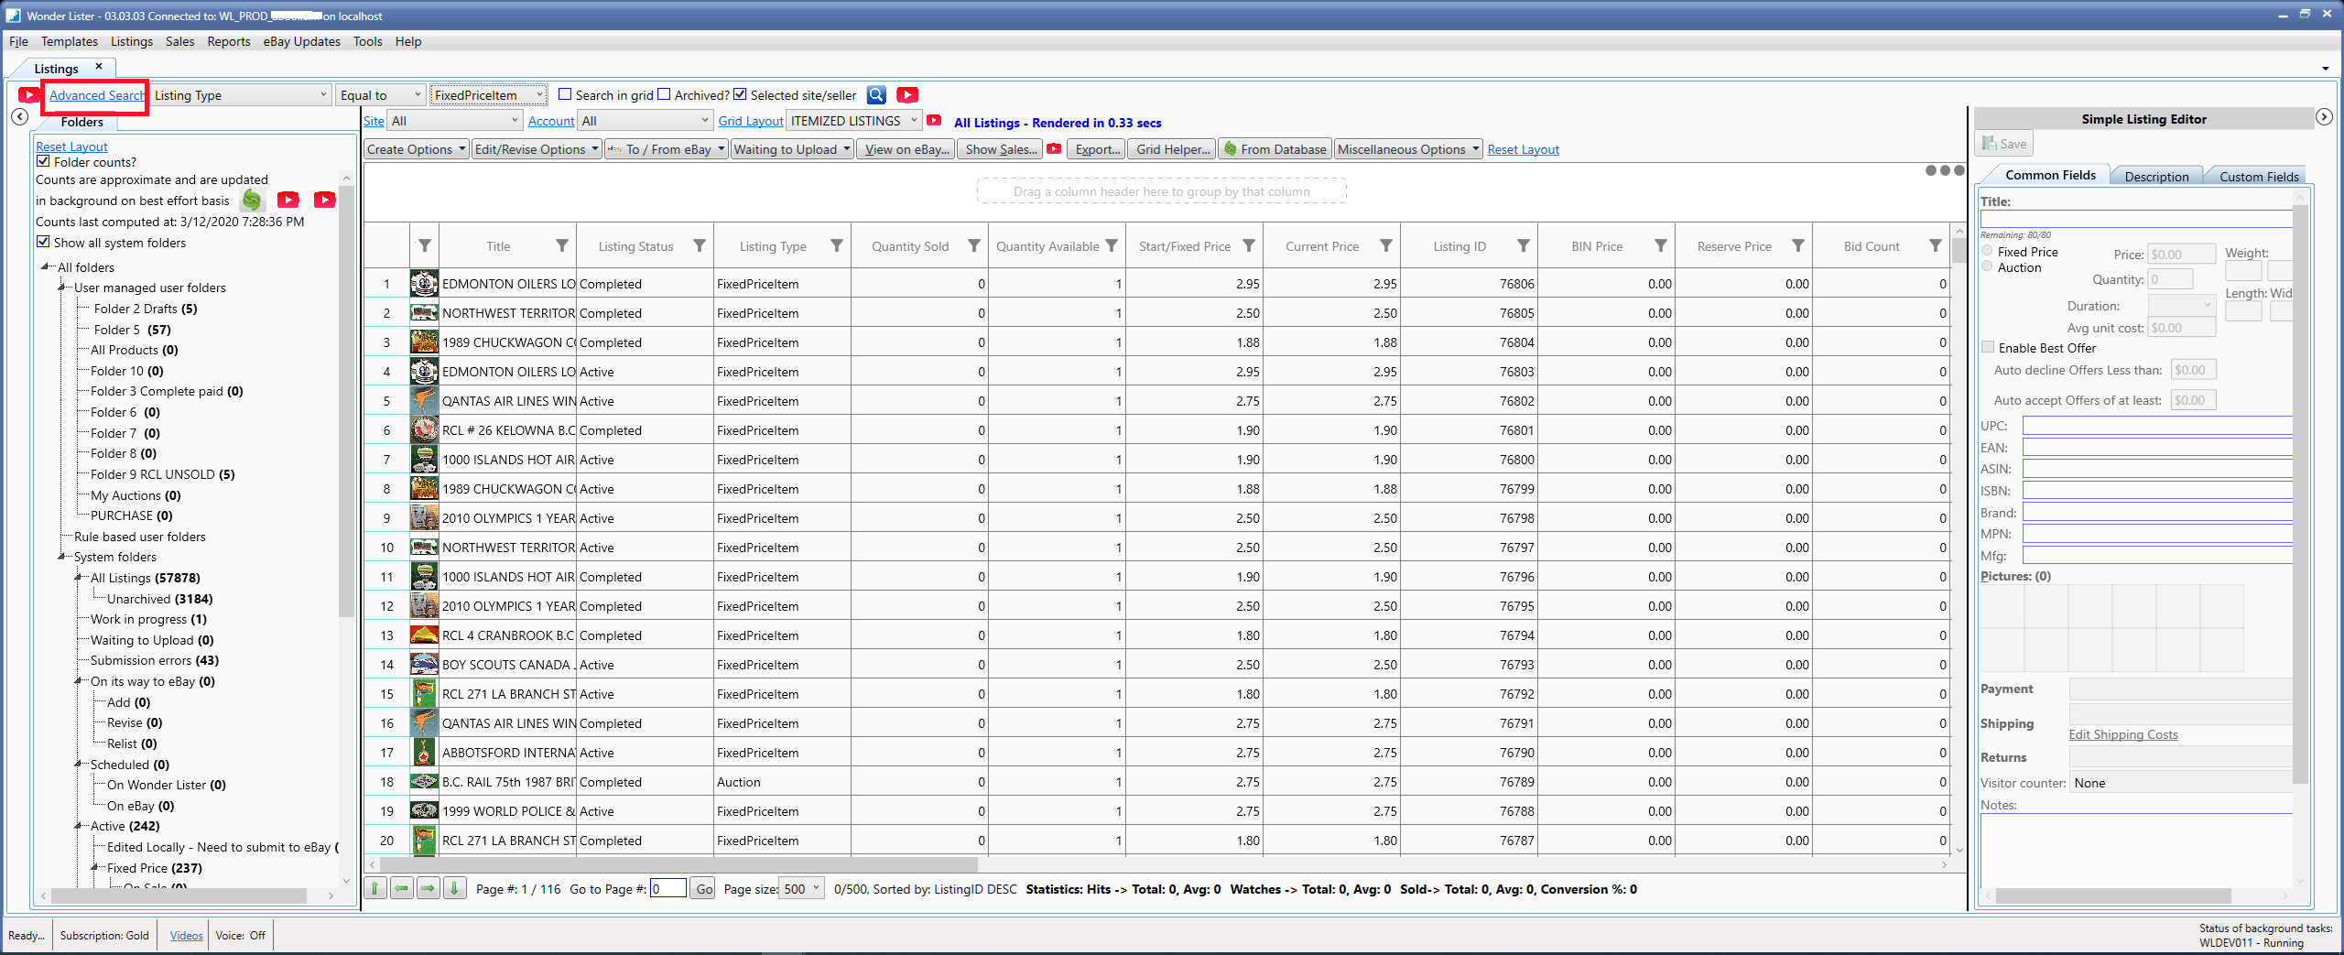Click the blue magnifier search icon
The height and width of the screenshot is (955, 2344).
coord(876,95)
